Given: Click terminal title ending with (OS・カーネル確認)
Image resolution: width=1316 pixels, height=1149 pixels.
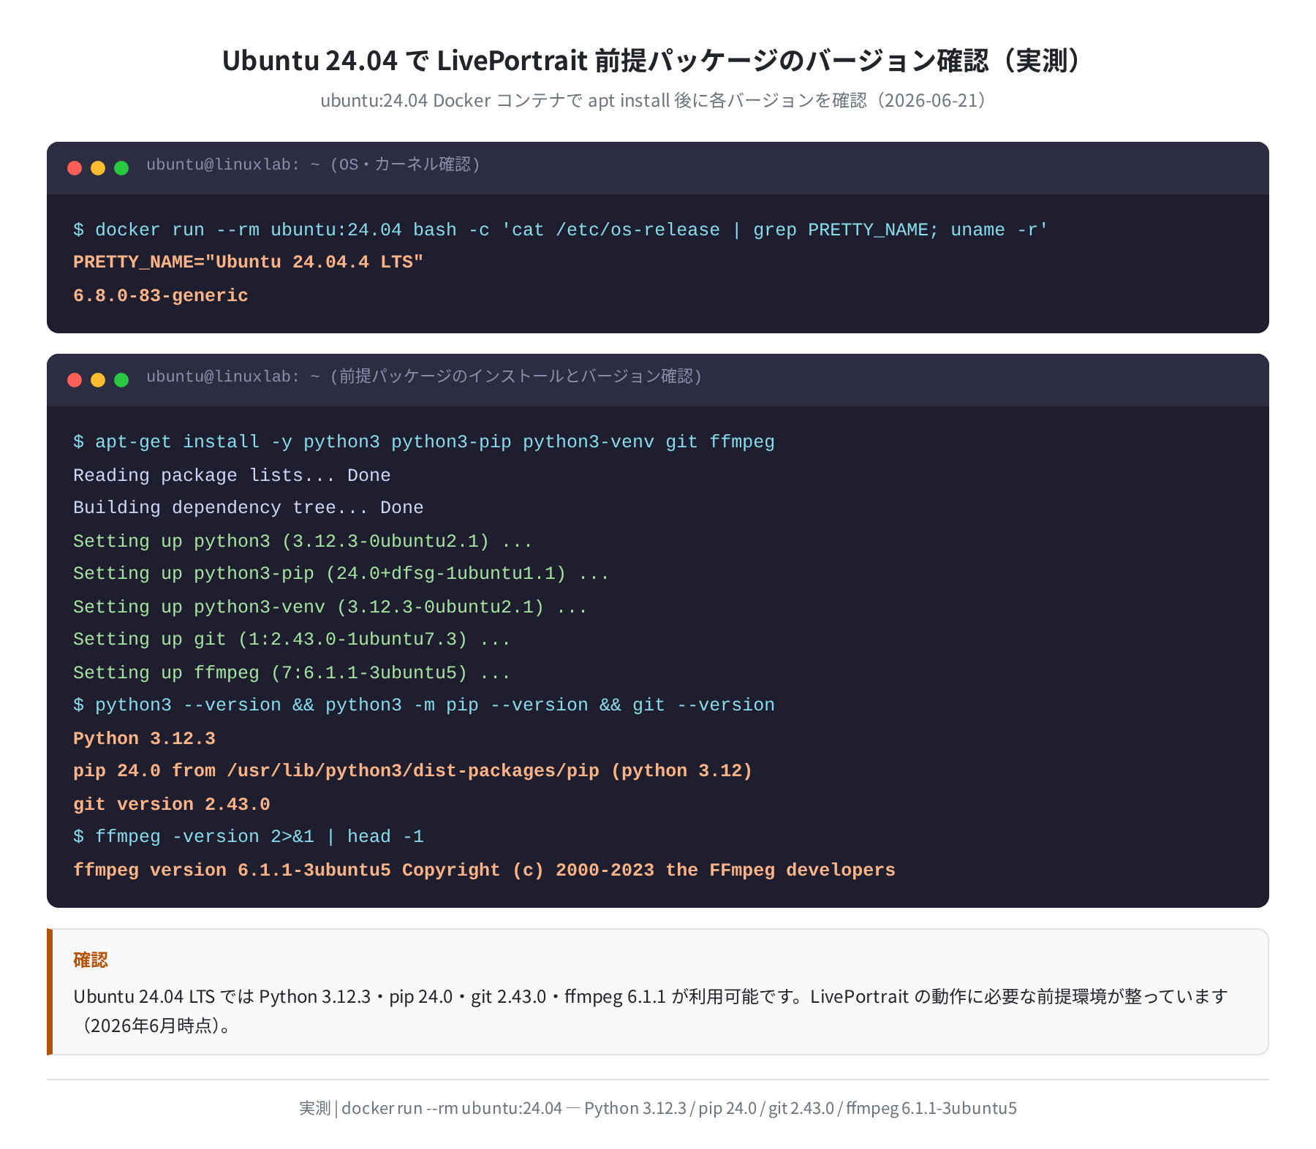Looking at the screenshot, I should click(x=314, y=164).
